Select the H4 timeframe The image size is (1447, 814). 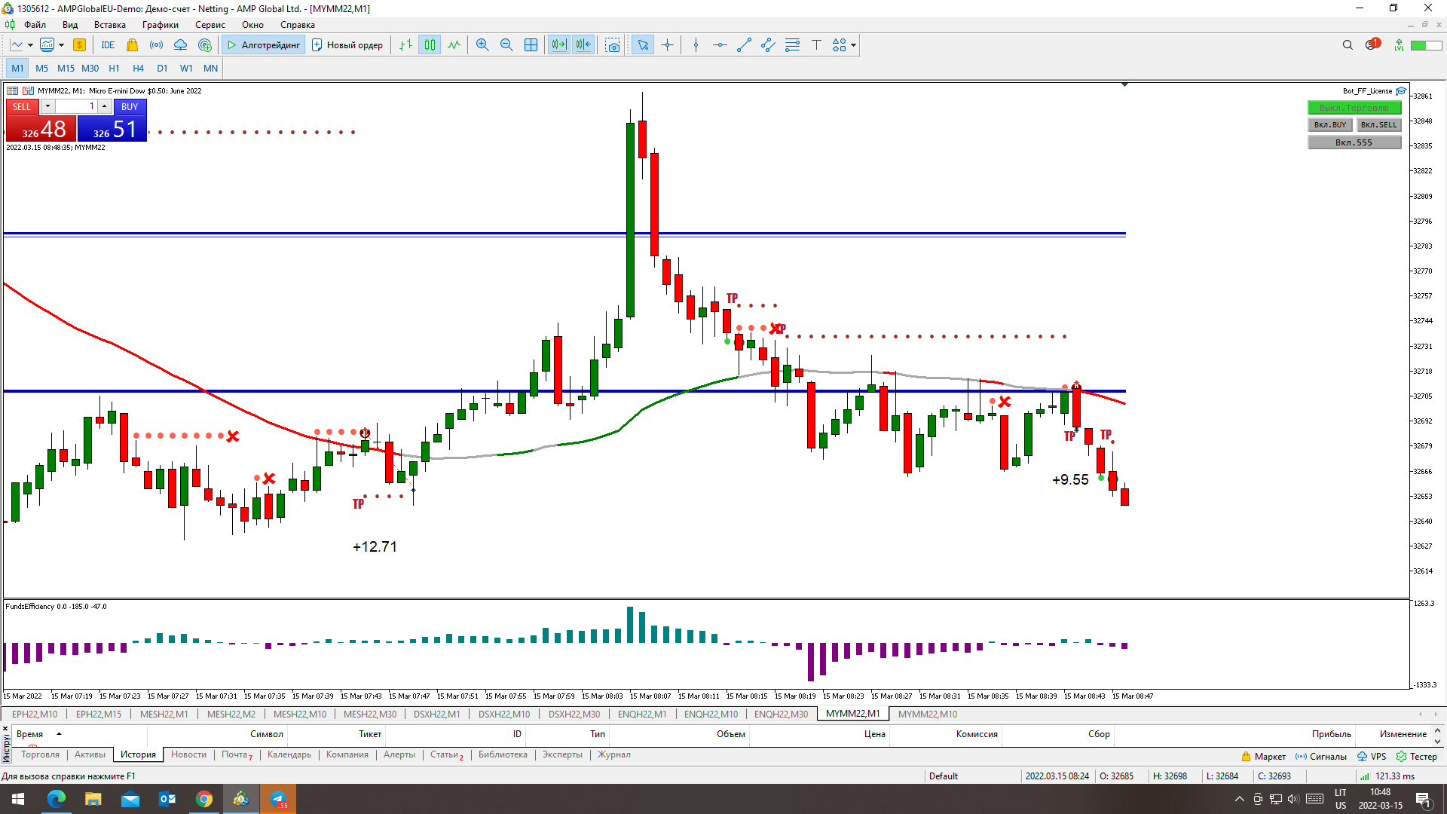pos(138,68)
